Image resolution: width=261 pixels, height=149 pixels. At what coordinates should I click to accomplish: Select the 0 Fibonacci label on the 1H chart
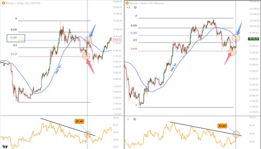136,16
